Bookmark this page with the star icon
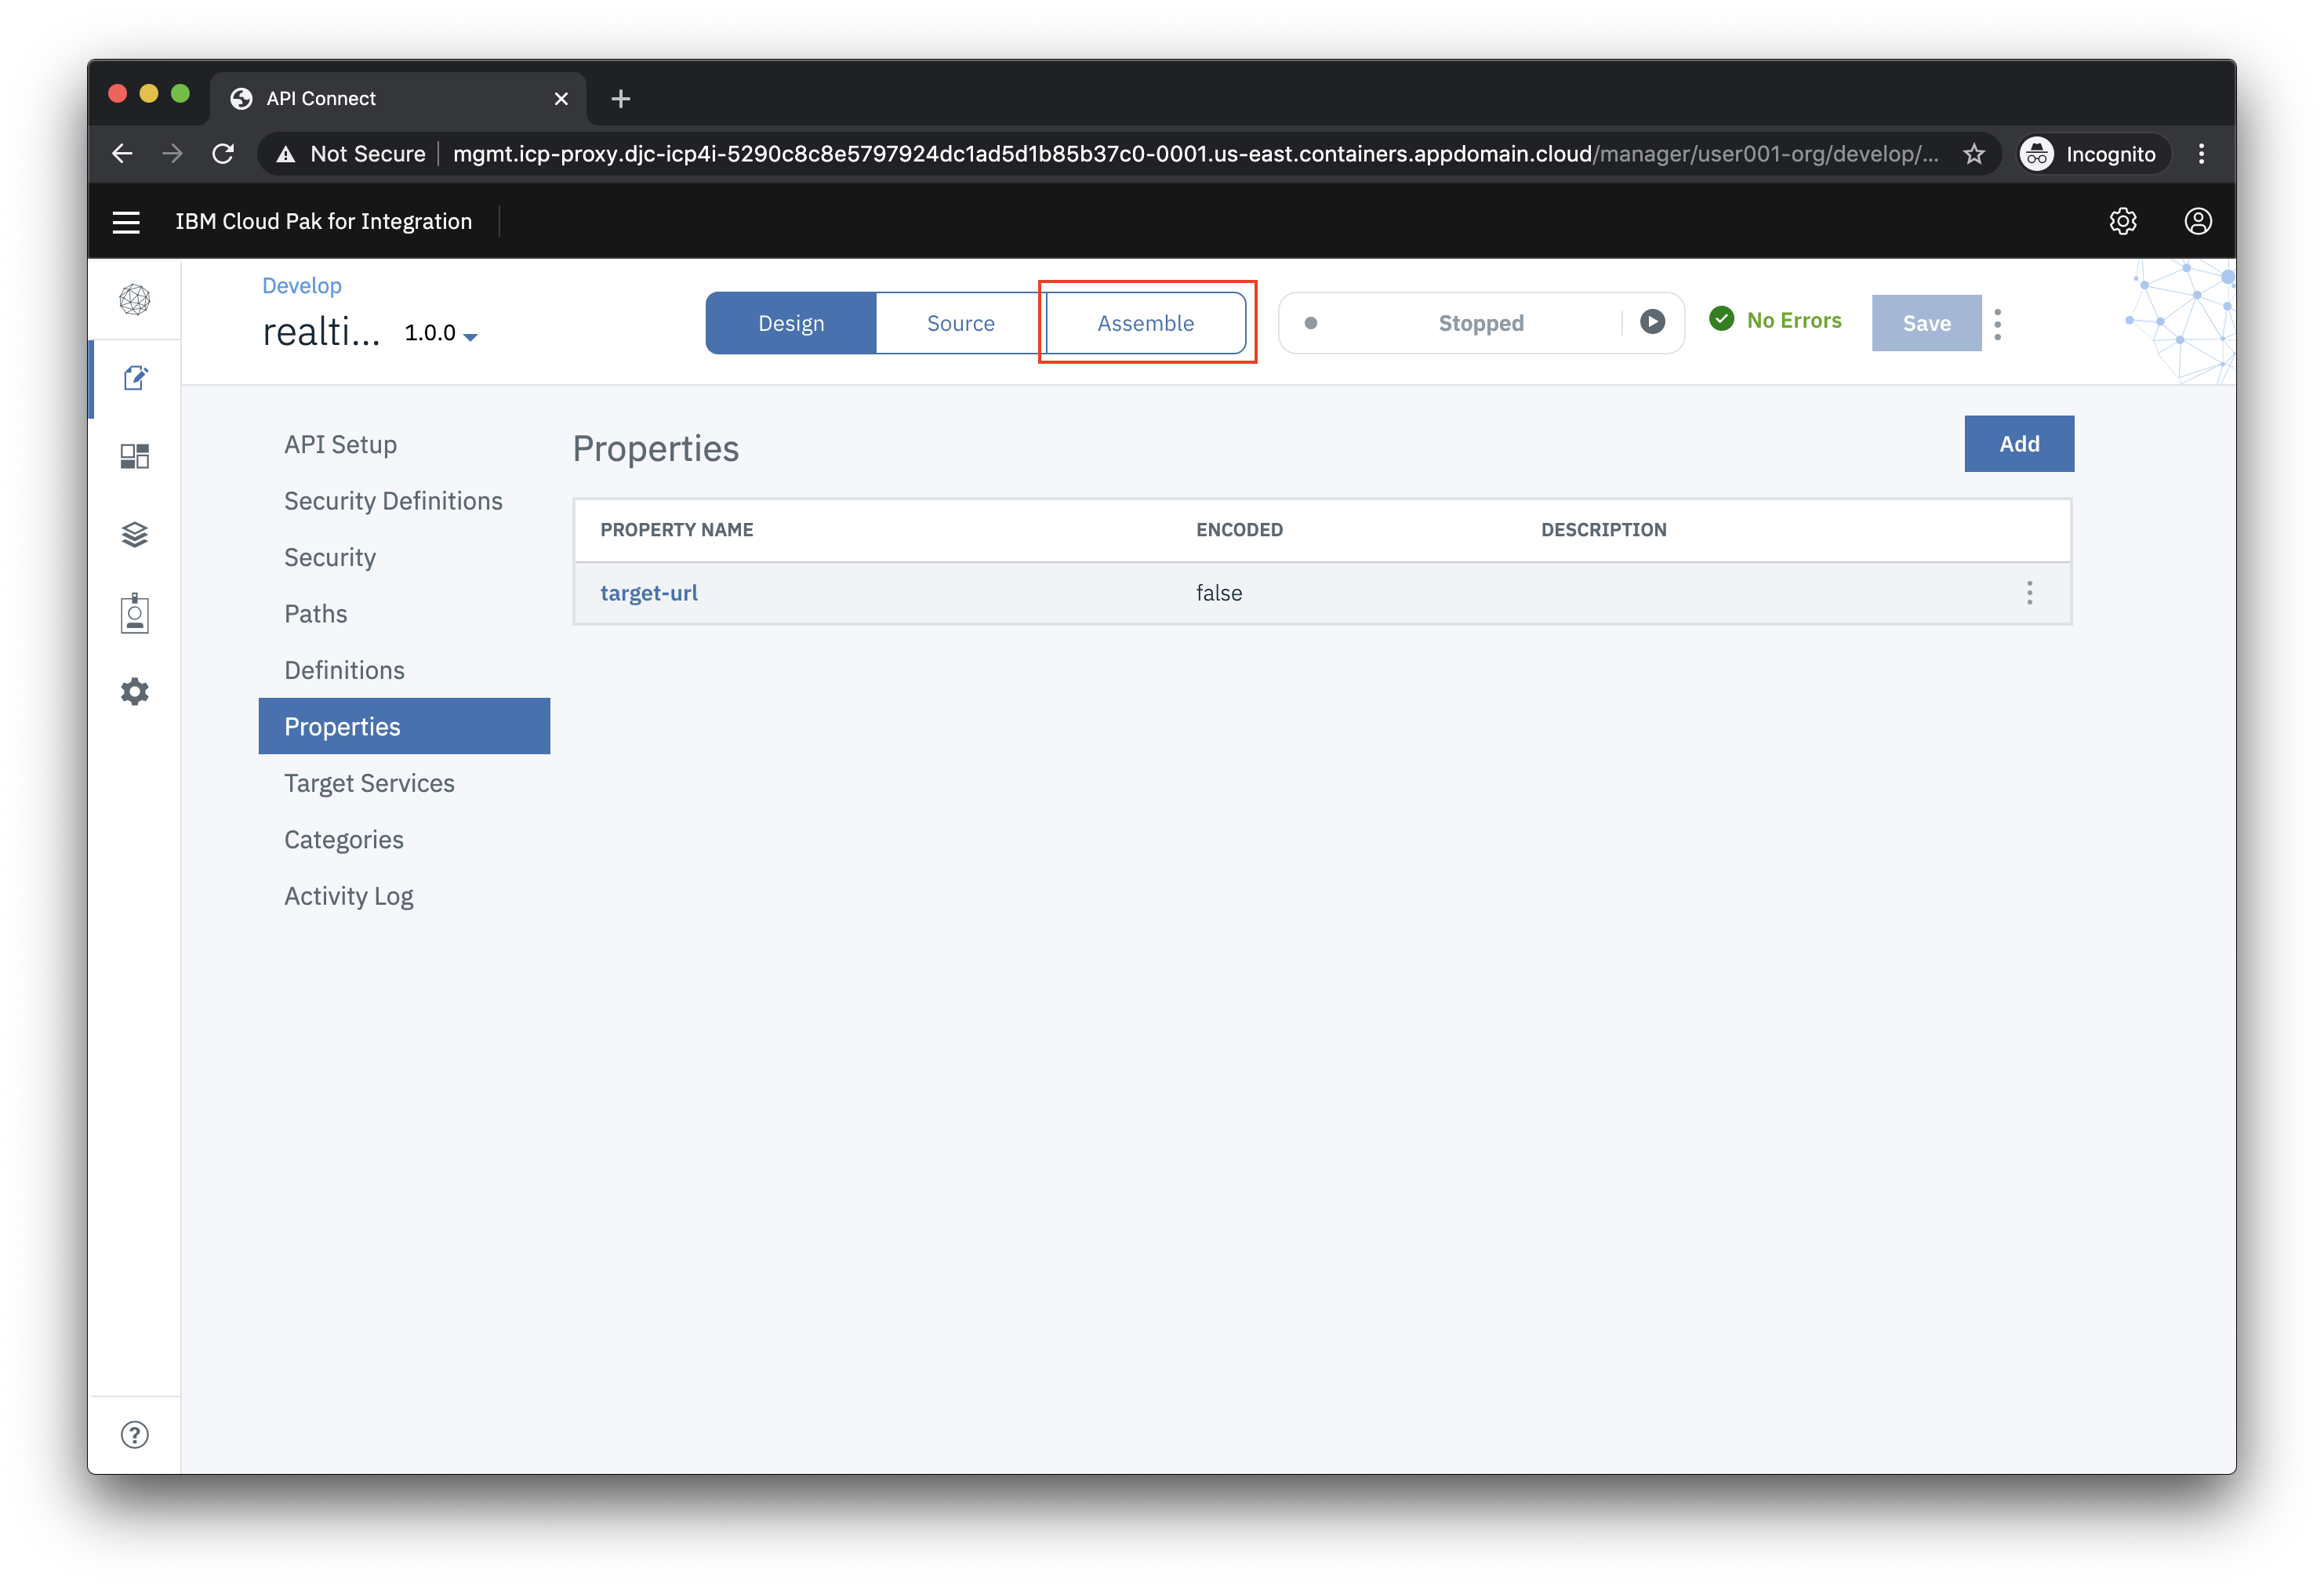Viewport: 2324px width, 1590px height. coord(1973,154)
